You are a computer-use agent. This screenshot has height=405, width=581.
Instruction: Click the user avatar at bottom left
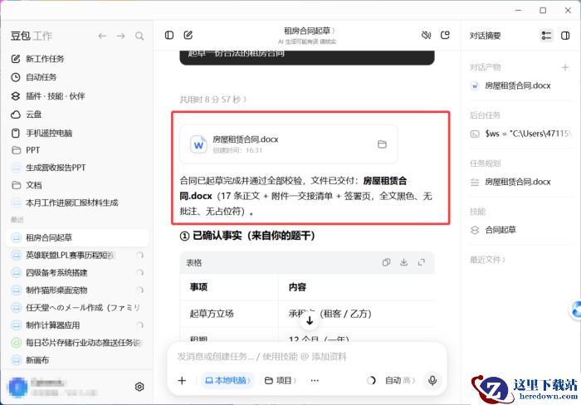17,387
